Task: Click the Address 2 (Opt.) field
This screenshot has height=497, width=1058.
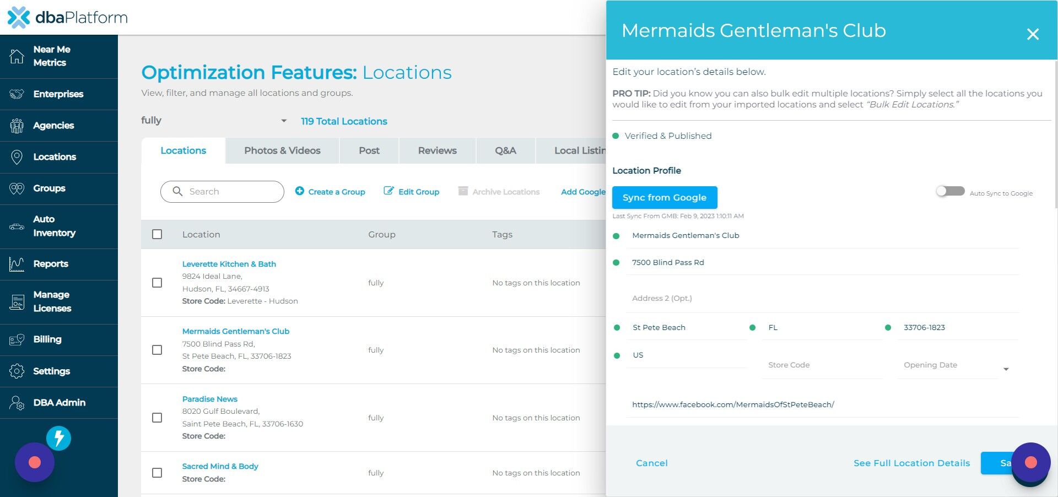Action: coord(822,299)
